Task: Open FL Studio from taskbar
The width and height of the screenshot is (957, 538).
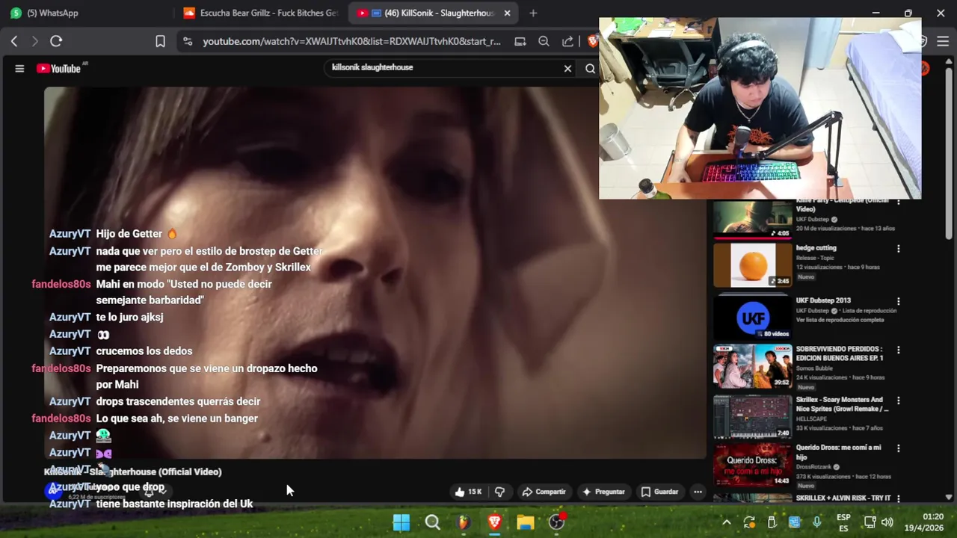Action: click(x=464, y=522)
